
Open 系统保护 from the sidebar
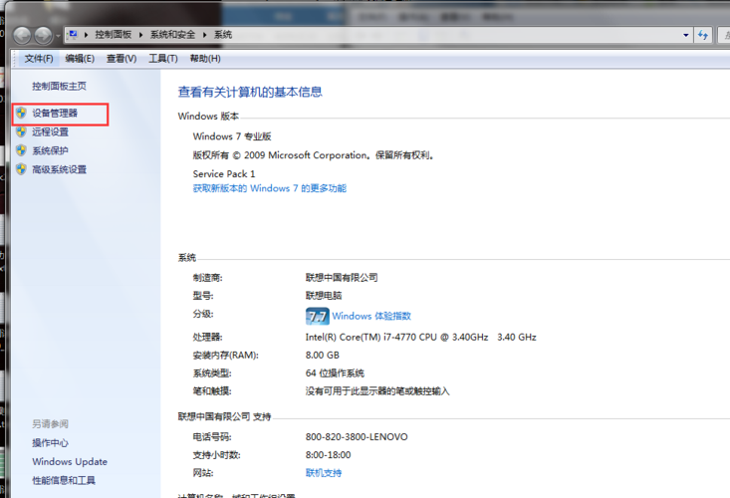50,150
